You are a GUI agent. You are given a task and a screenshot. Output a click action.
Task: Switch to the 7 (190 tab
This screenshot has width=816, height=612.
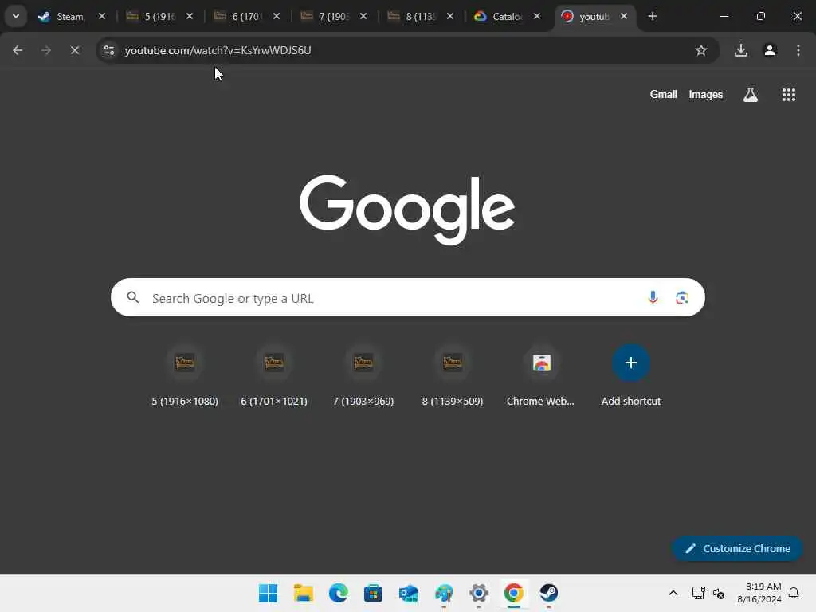[x=333, y=17]
